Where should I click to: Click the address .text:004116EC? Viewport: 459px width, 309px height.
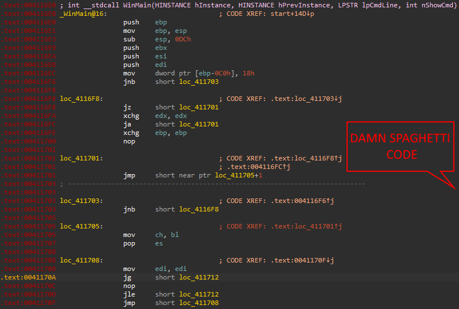(28, 73)
